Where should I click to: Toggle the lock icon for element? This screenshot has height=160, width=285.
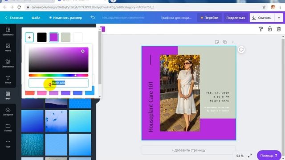(x=270, y=29)
